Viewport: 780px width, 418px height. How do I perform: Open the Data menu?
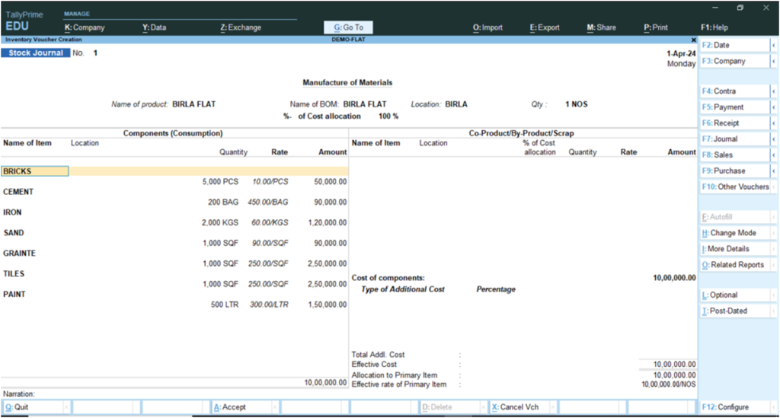coord(154,27)
